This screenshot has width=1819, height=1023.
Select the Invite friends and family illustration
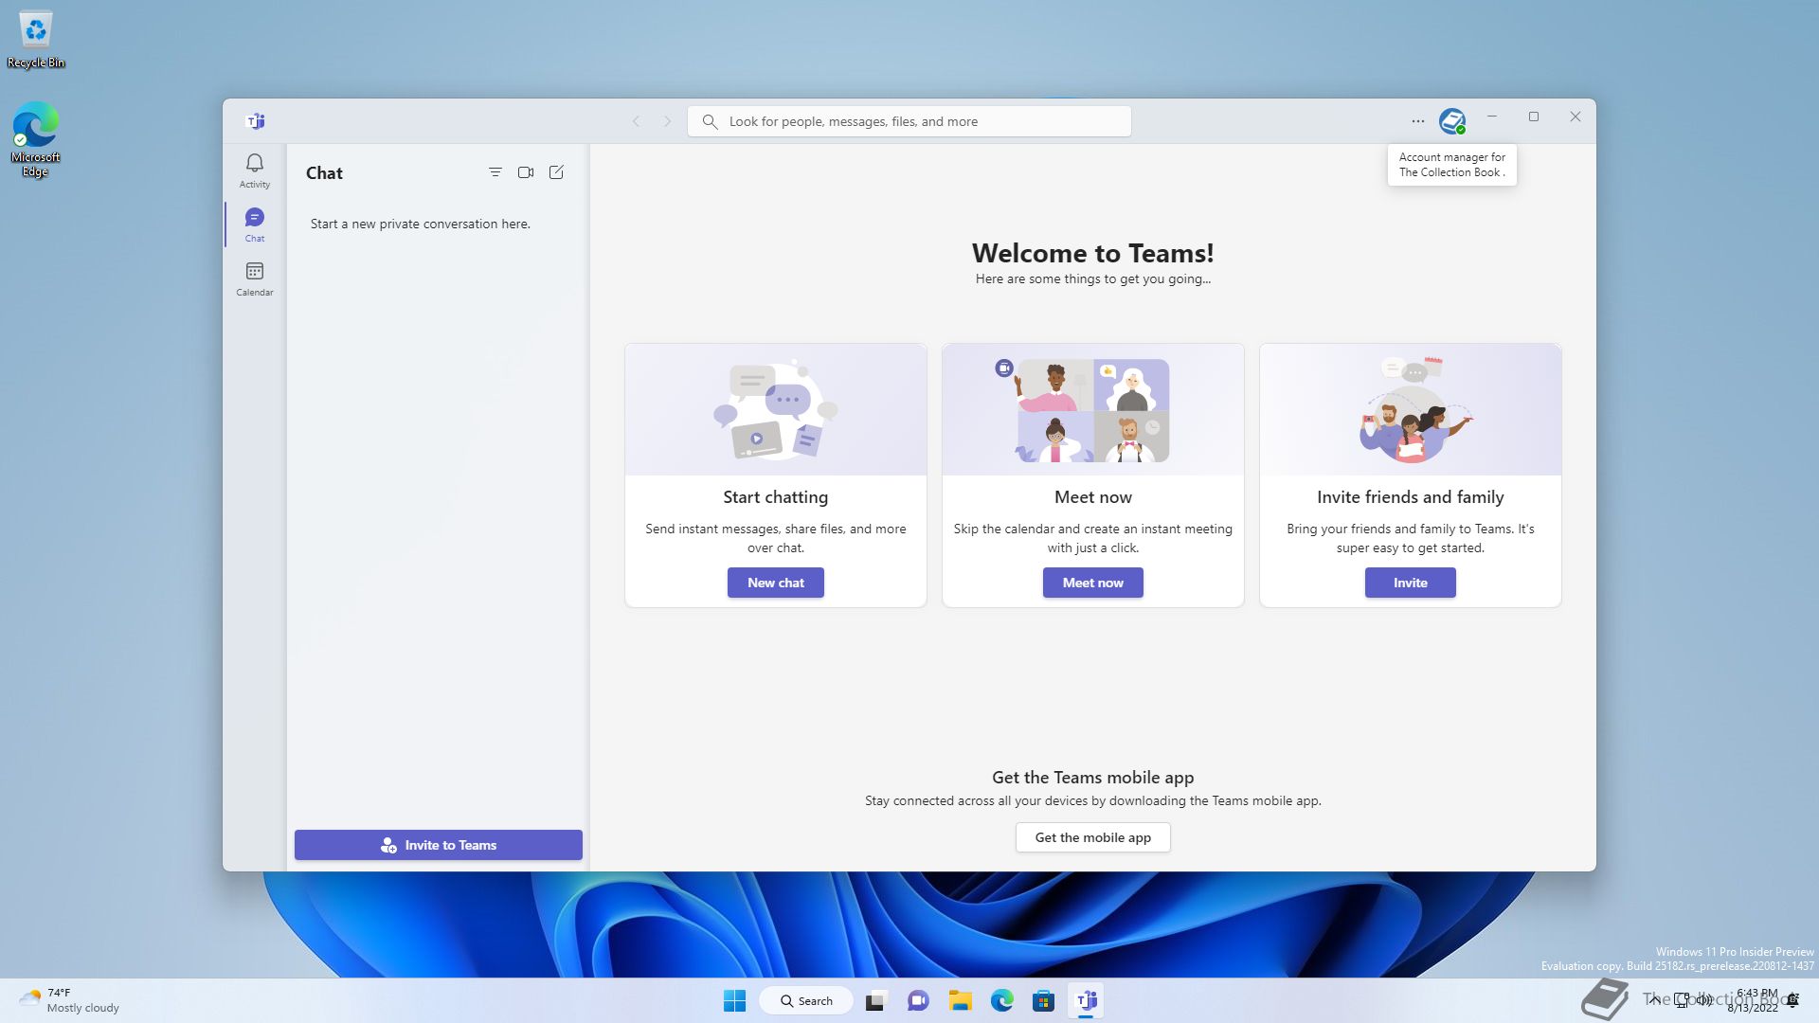click(x=1411, y=409)
